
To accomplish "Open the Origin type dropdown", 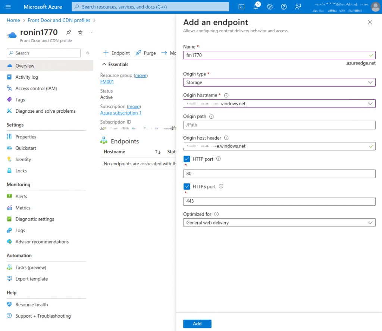I will 279,82.
